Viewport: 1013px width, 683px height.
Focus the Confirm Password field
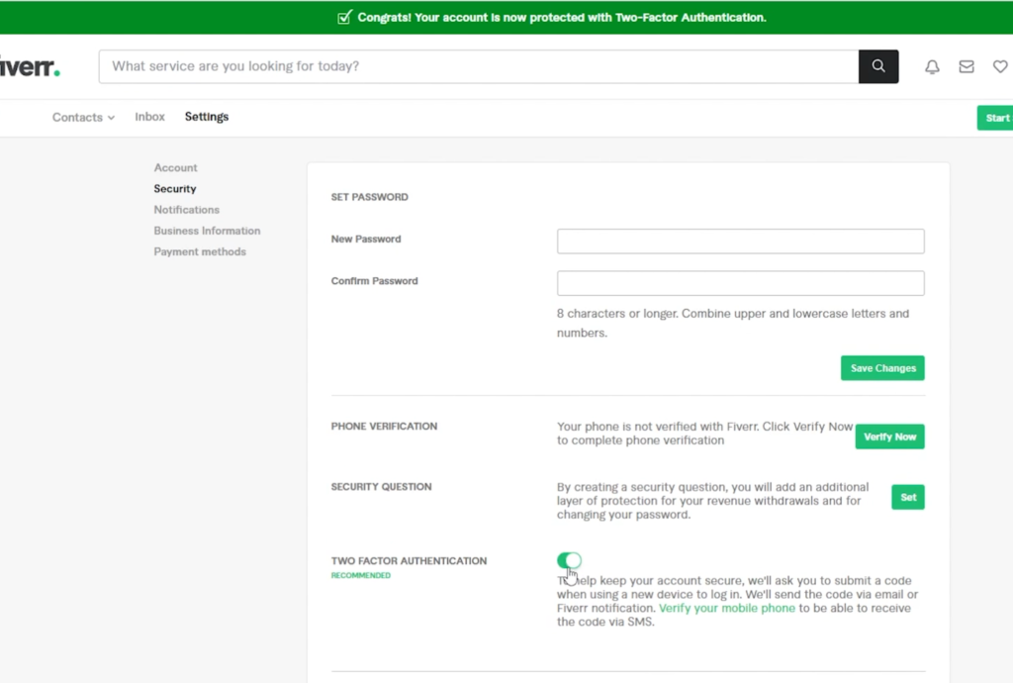[x=740, y=283]
